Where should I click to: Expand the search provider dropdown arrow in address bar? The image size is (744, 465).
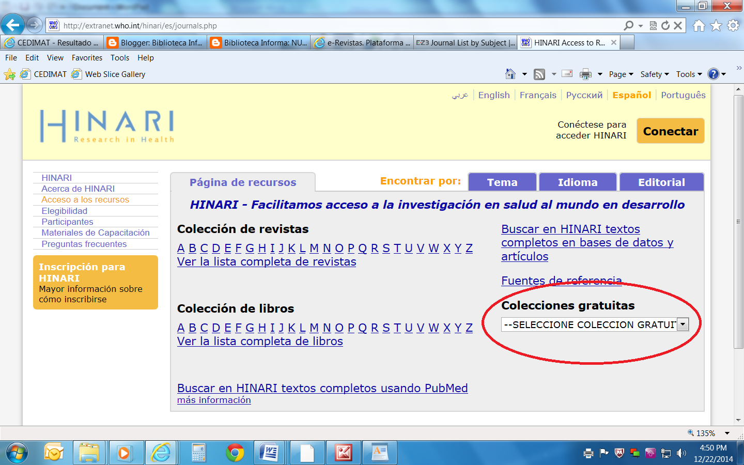(x=641, y=25)
